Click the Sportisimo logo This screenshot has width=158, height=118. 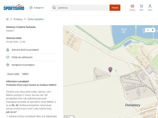14,7
